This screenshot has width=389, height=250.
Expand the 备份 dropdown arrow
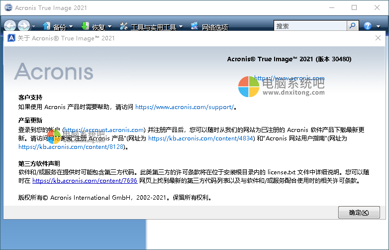[x=71, y=26]
